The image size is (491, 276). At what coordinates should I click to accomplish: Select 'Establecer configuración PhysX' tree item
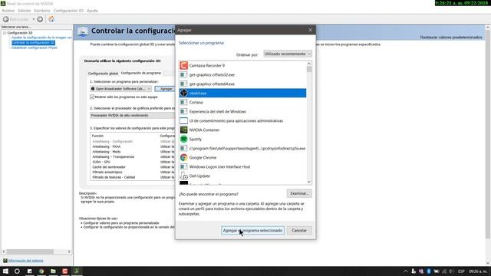(x=35, y=48)
